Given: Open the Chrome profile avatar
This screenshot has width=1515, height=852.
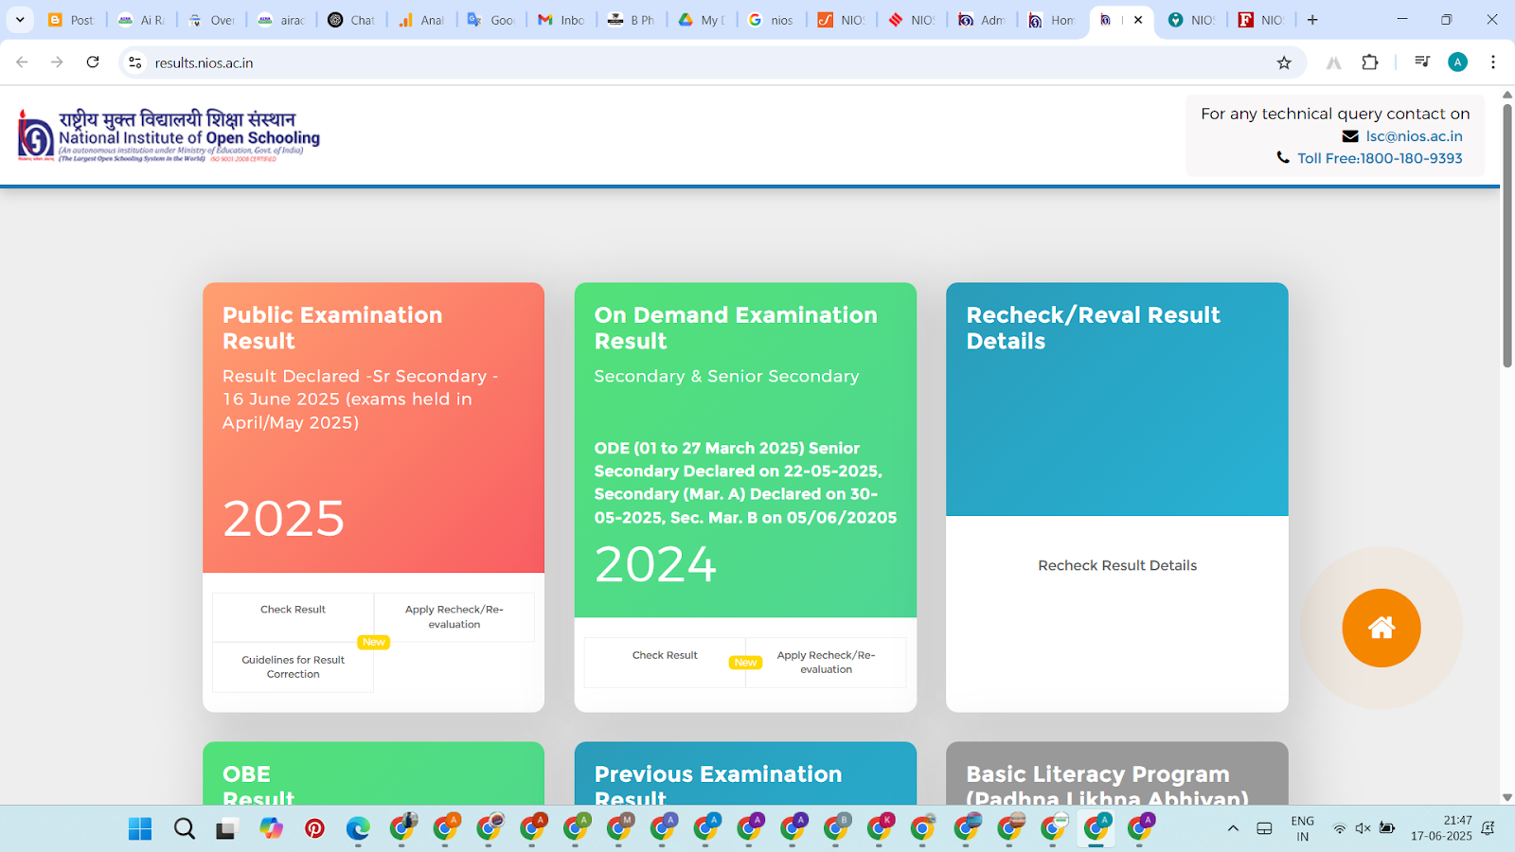Looking at the screenshot, I should tap(1457, 62).
